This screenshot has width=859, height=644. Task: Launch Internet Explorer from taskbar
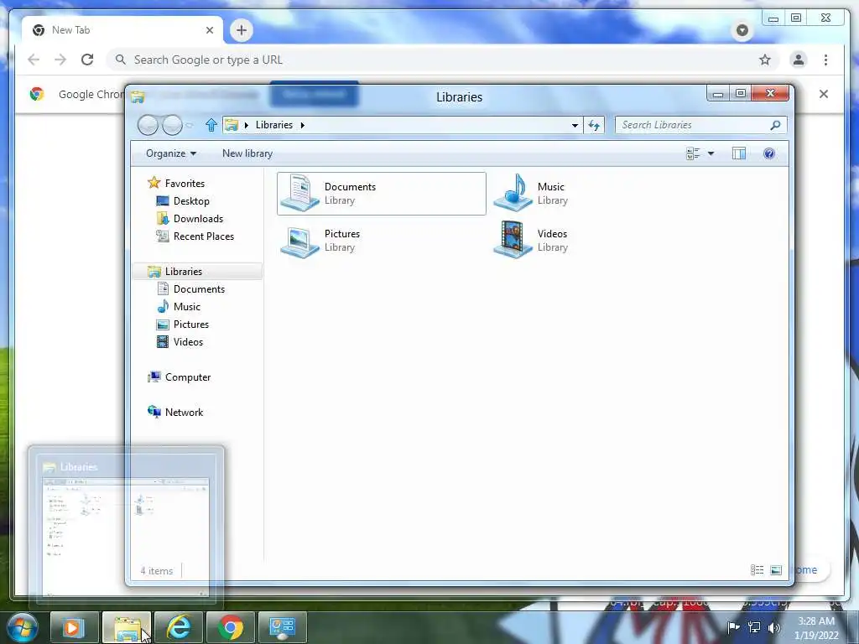(x=179, y=627)
